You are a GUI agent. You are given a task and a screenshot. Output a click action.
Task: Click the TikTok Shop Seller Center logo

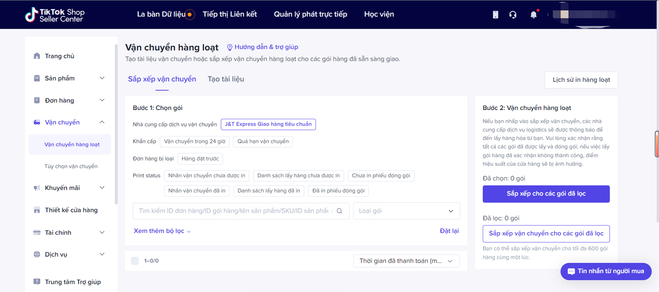tap(55, 14)
